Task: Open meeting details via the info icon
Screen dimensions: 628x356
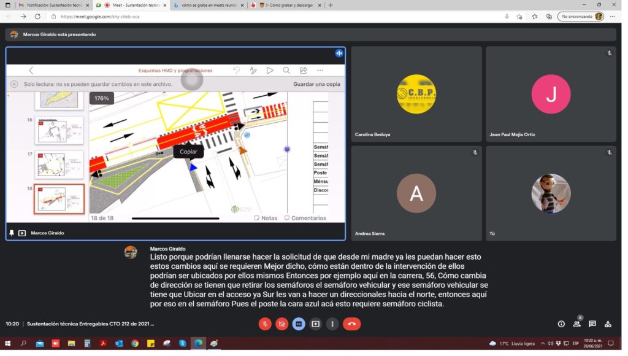Action: coord(560,322)
